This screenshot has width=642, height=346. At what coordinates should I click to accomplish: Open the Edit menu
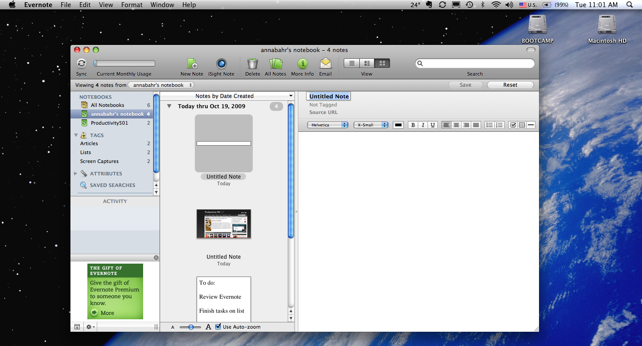click(85, 5)
